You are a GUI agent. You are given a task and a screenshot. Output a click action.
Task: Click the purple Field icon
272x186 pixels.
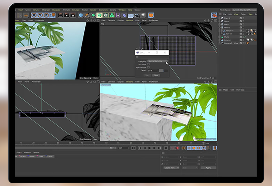[118, 15]
